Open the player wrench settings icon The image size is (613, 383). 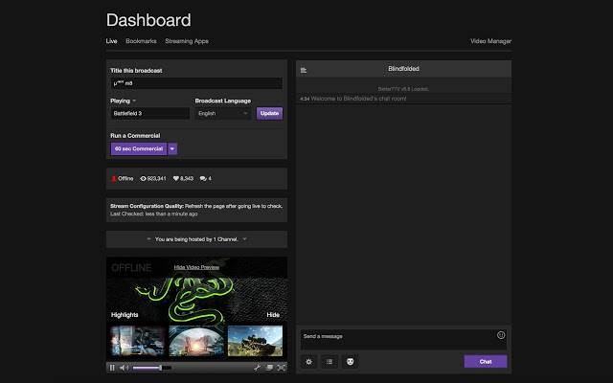pyautogui.click(x=257, y=367)
